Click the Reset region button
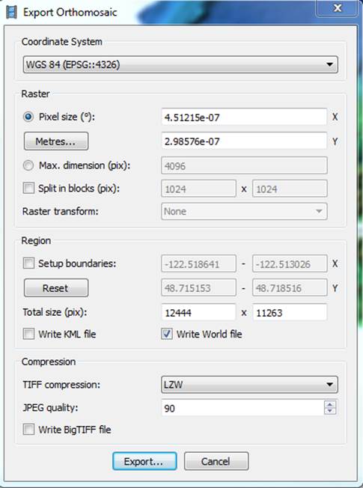The height and width of the screenshot is (488, 363). coord(56,288)
